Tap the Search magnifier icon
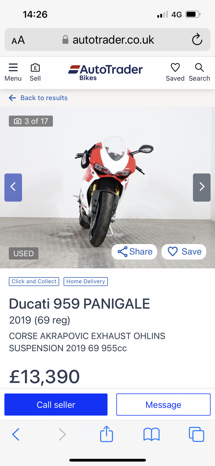Screen dimensions: 215x466 coord(199,68)
